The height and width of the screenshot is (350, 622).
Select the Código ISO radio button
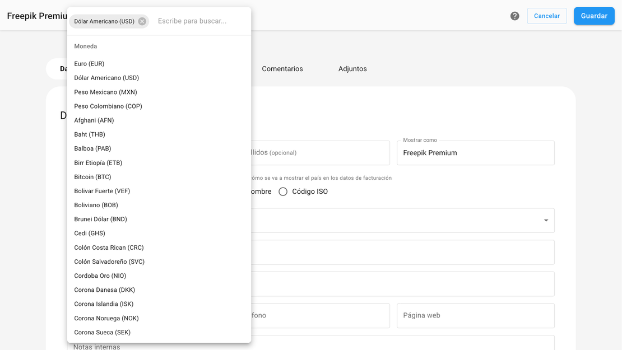(x=283, y=192)
